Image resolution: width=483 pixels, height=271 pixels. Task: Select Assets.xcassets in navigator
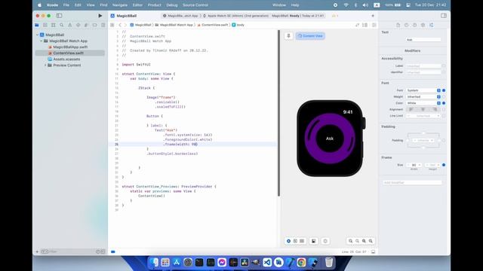click(66, 59)
